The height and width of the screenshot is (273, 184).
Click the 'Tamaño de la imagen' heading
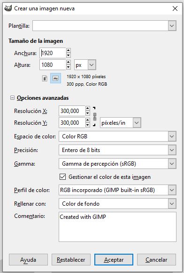point(36,41)
